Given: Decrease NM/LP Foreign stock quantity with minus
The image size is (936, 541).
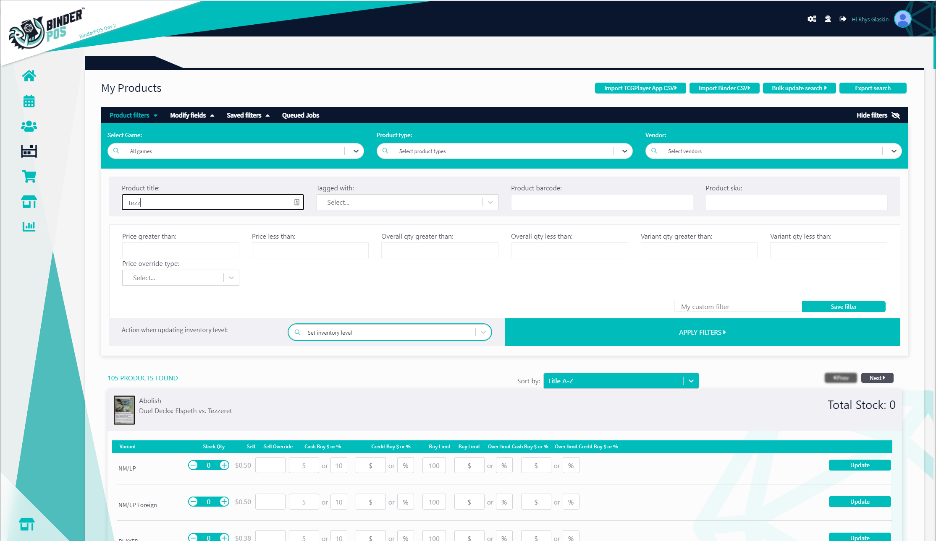Looking at the screenshot, I should (x=193, y=502).
